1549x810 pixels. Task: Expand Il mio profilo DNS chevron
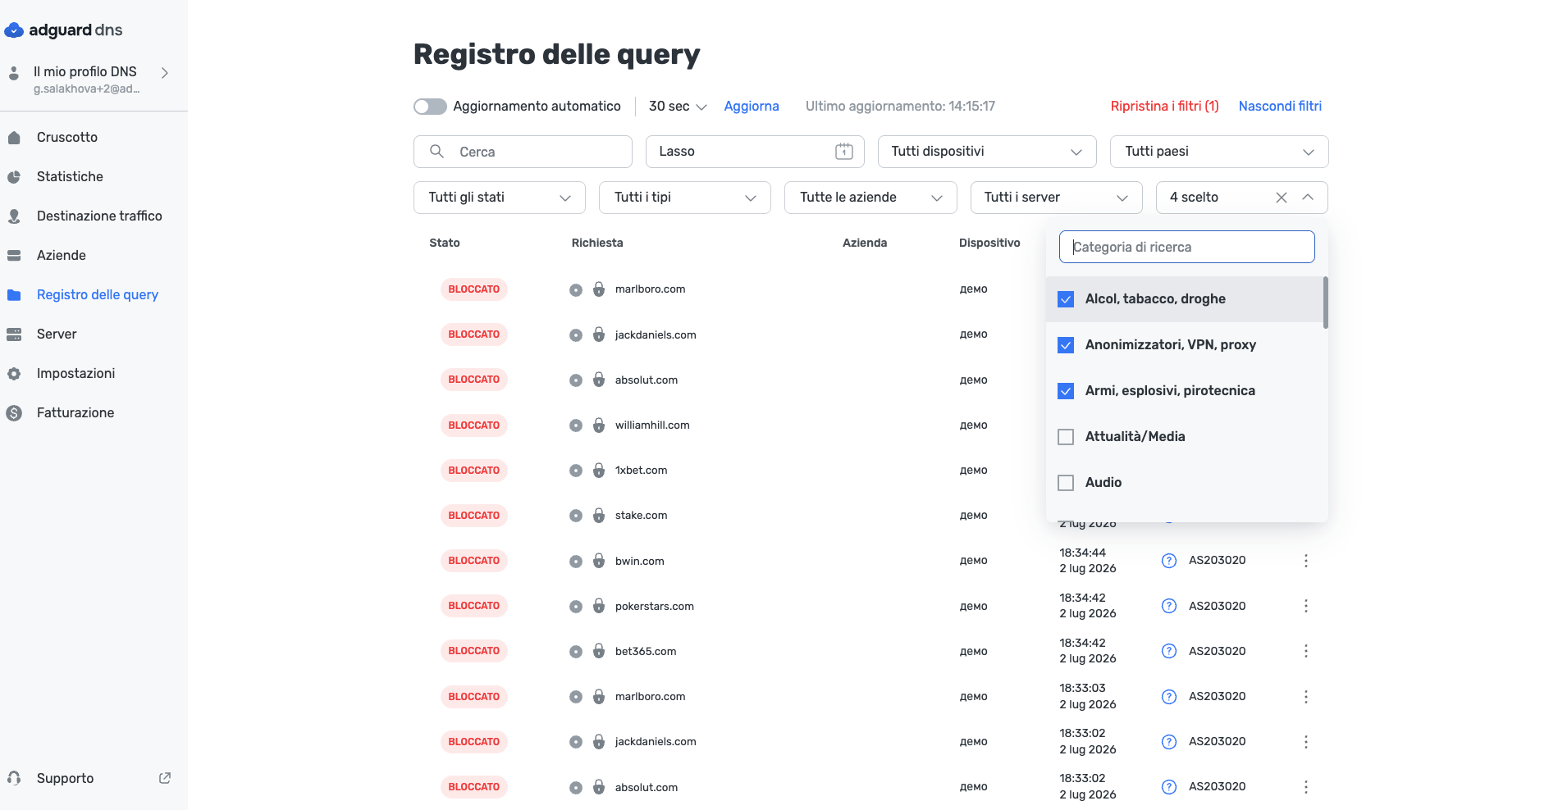click(x=165, y=73)
